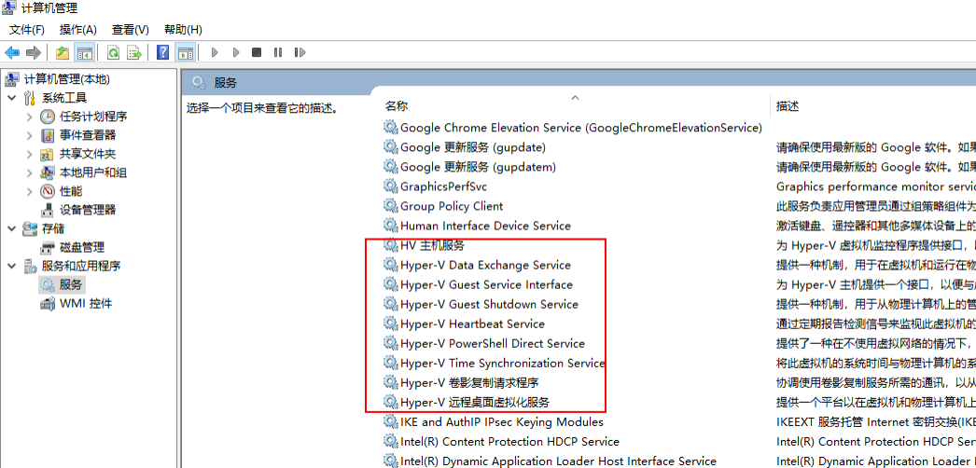This screenshot has width=976, height=468.
Task: Select Google 更新服务 (gupdate) service
Action: click(473, 147)
